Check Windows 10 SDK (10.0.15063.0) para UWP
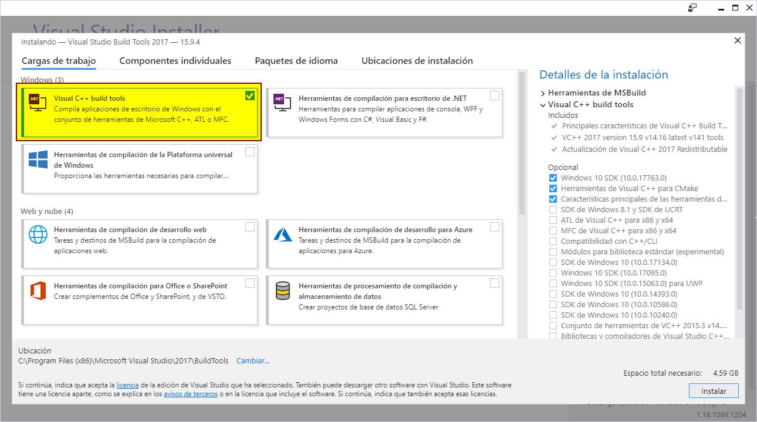 (x=553, y=283)
